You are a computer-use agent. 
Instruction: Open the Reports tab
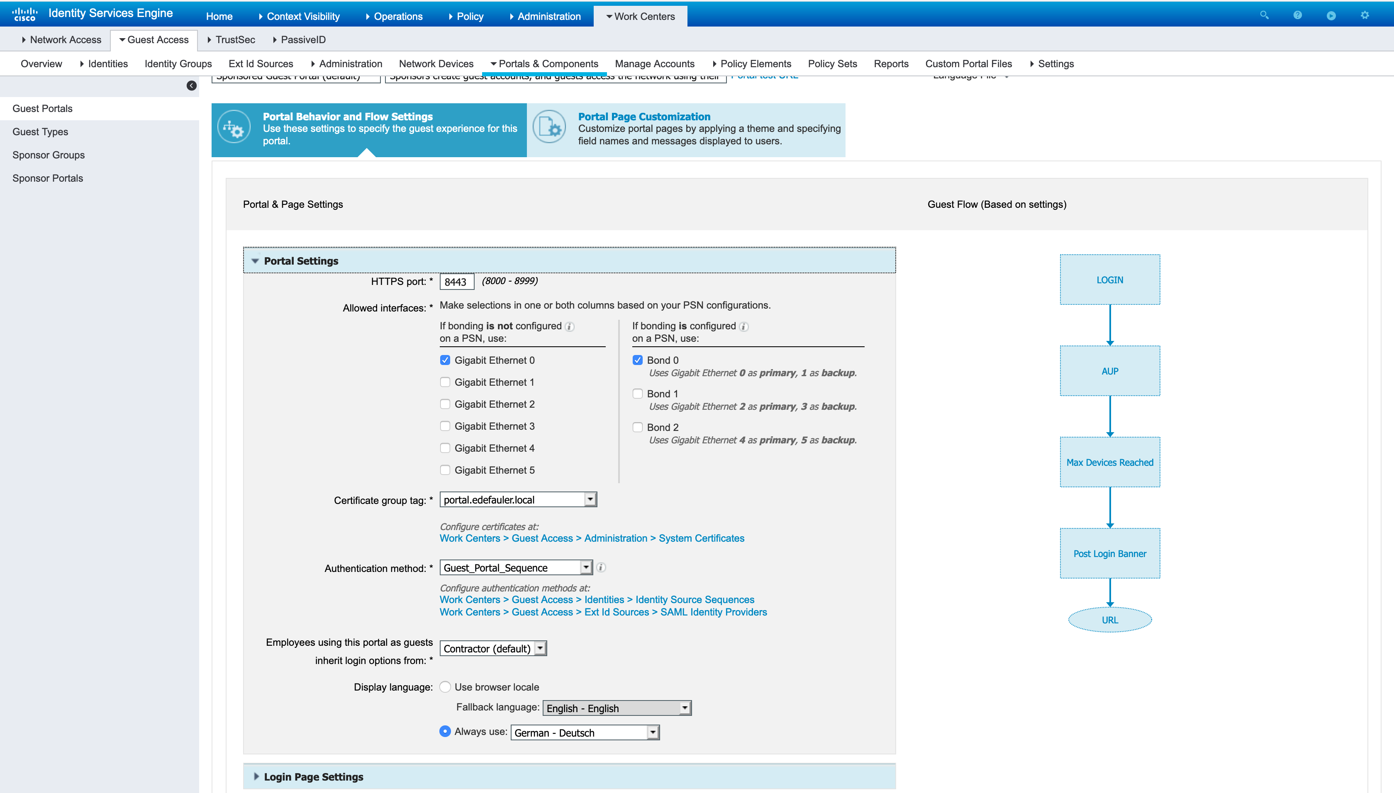891,64
